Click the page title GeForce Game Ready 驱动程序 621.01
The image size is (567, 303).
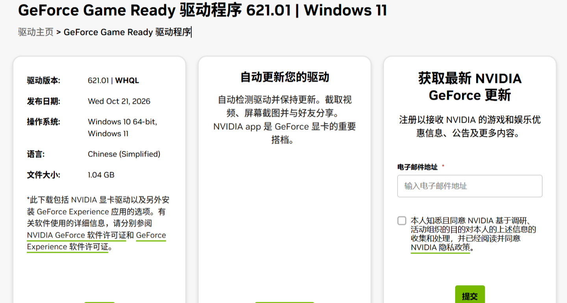coord(202,10)
